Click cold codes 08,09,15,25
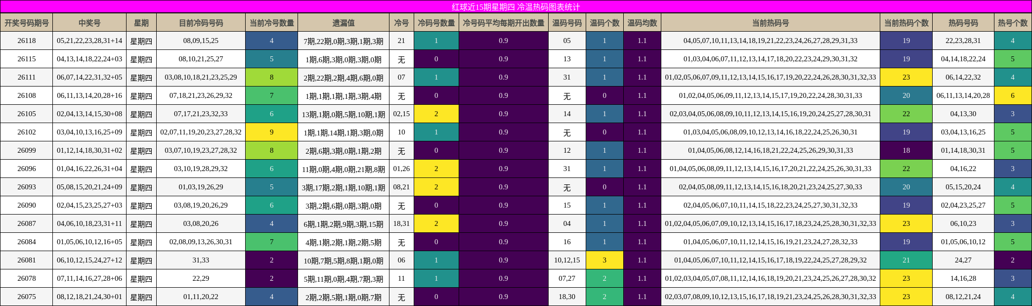 pos(201,41)
